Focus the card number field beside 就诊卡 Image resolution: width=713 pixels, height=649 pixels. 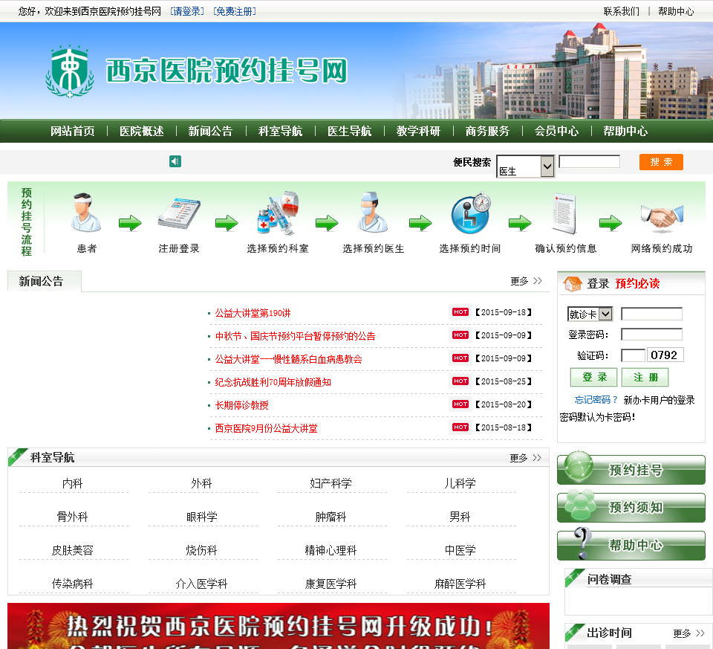point(651,314)
